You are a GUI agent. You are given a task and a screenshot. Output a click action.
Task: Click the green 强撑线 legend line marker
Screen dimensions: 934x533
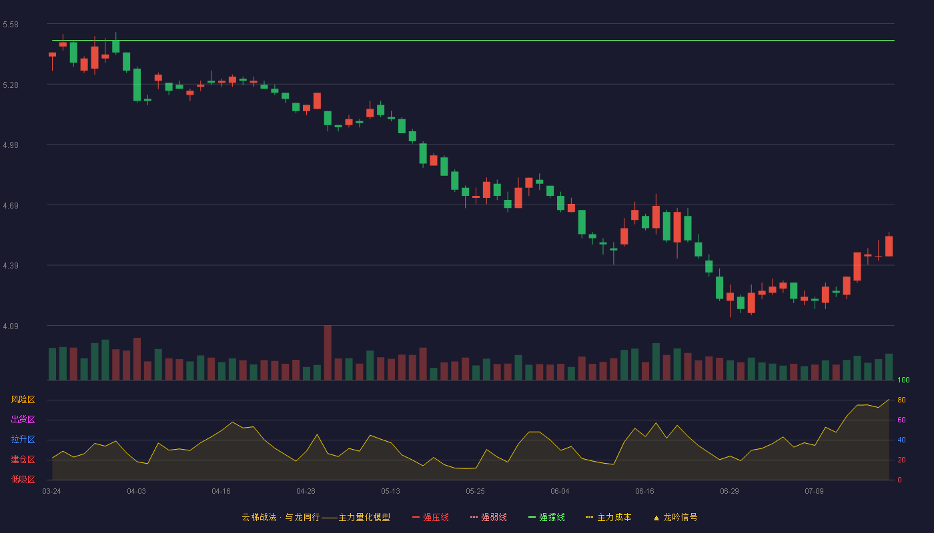532,517
